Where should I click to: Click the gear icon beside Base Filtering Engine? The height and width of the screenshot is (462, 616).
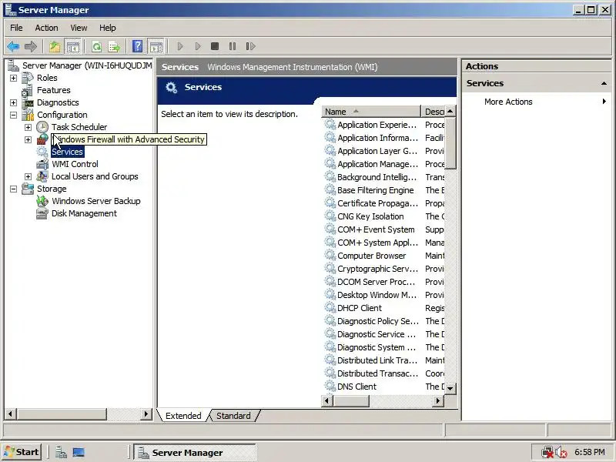point(330,189)
